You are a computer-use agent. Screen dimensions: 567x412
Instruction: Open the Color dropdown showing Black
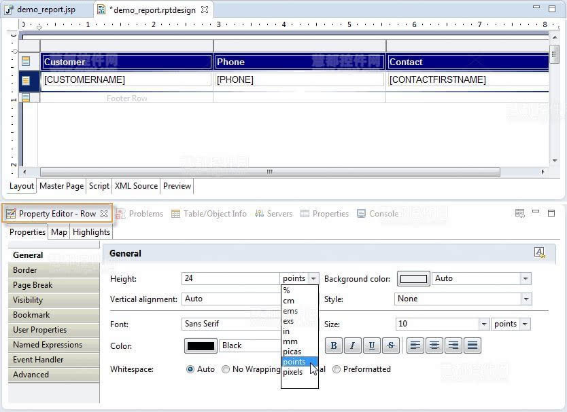tap(250, 345)
